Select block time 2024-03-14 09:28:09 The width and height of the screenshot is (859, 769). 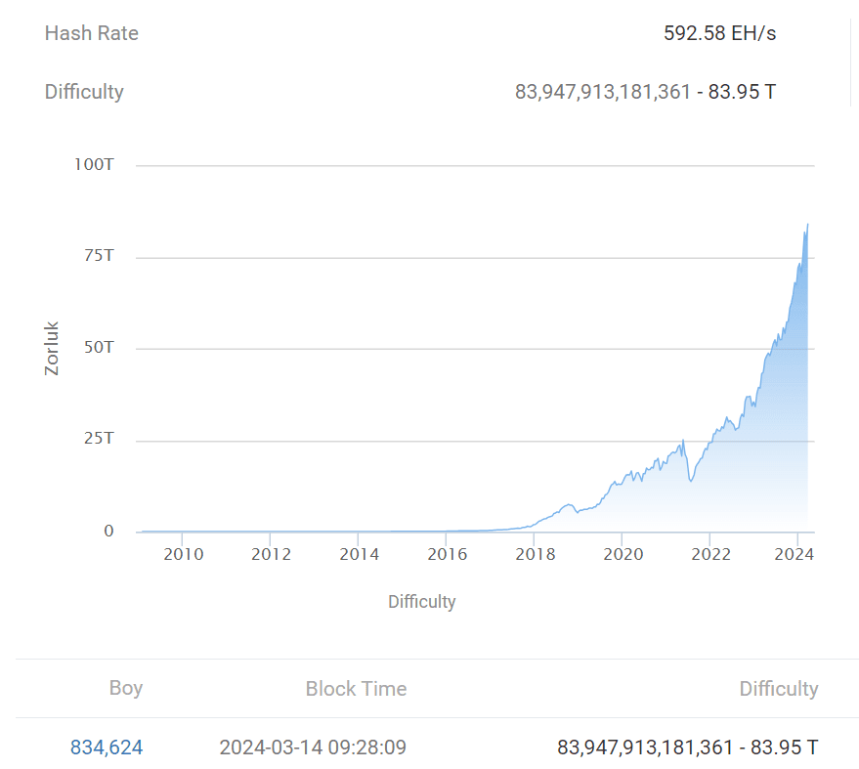[x=313, y=748]
